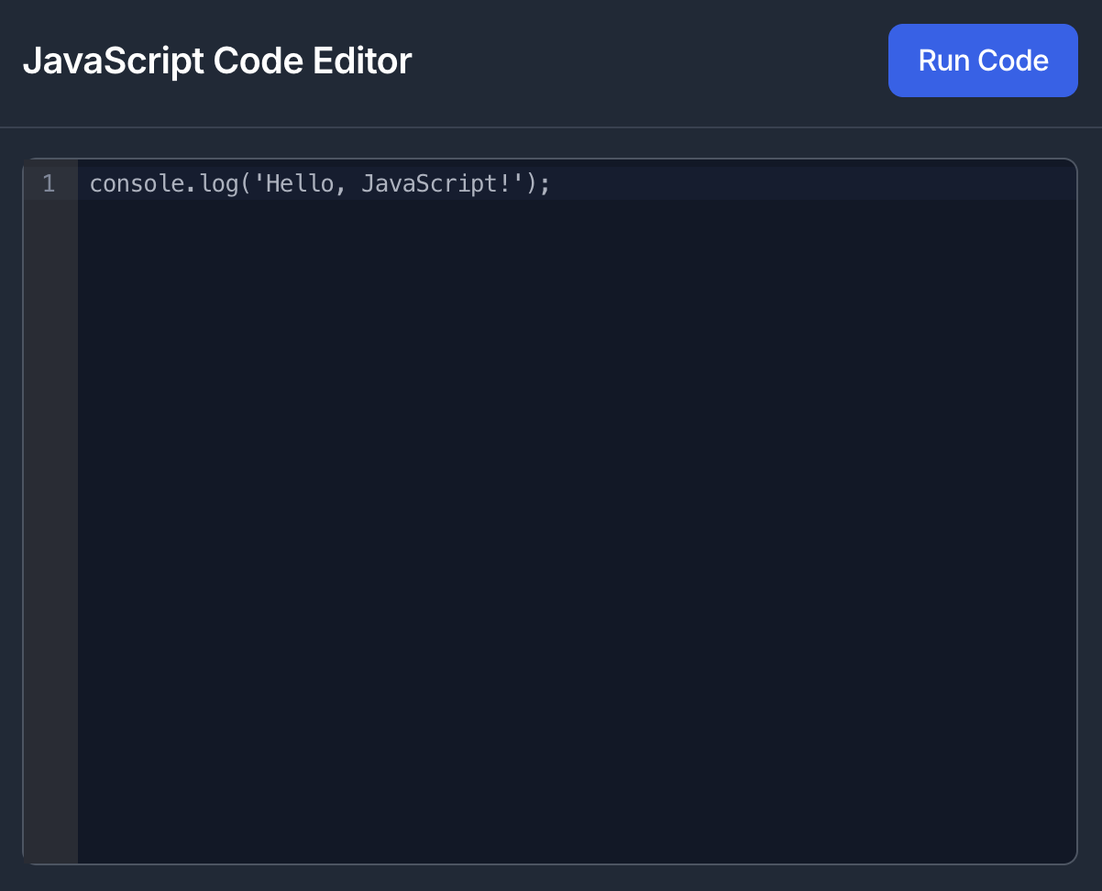Select the word 'console' in the code
Image resolution: width=1102 pixels, height=891 pixels.
coord(137,183)
